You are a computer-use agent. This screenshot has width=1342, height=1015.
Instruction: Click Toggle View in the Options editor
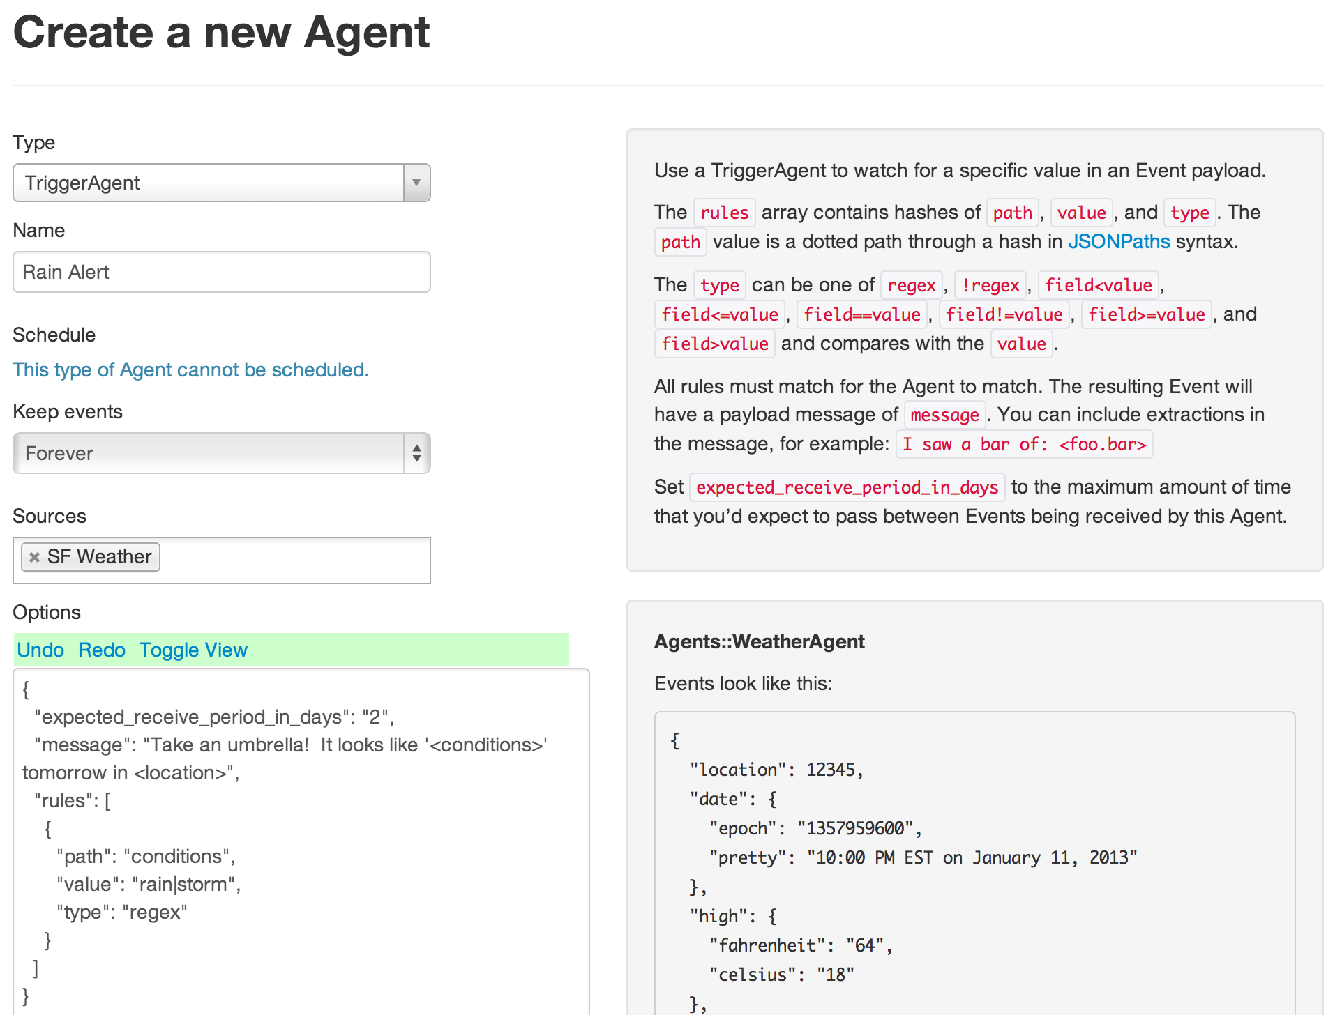pos(193,650)
